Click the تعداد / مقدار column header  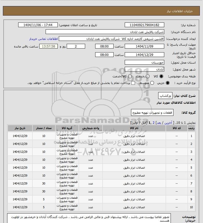(x=44, y=128)
